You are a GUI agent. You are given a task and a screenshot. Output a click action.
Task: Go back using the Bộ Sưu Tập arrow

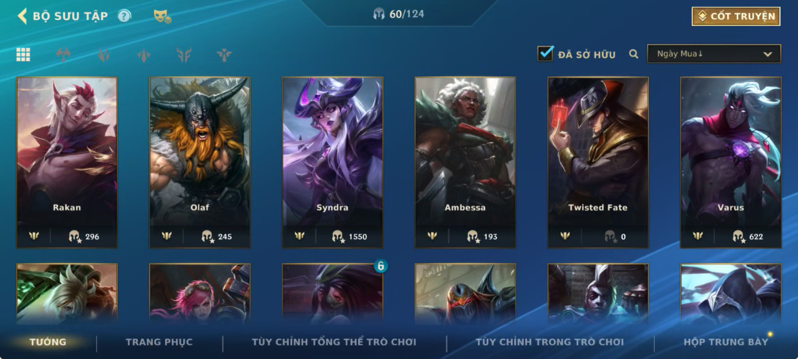(22, 16)
